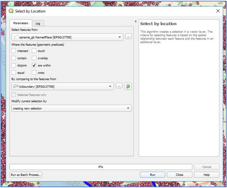Toggle 'Selected features only' checkbox

coord(14,95)
